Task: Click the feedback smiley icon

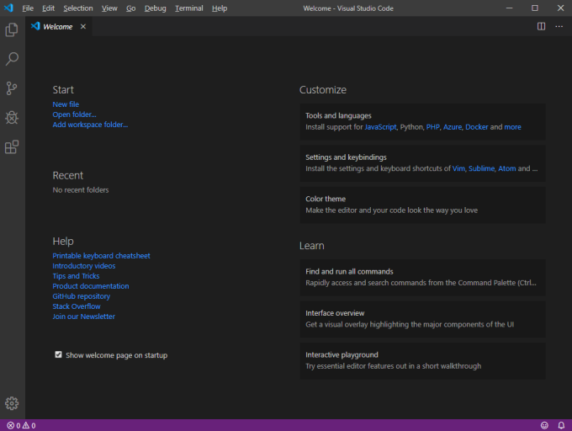Action: (x=544, y=425)
